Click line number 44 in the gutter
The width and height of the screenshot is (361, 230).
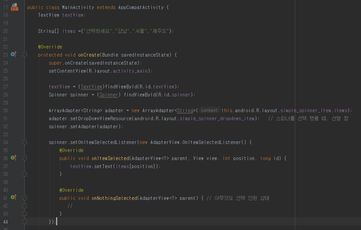coord(6,222)
